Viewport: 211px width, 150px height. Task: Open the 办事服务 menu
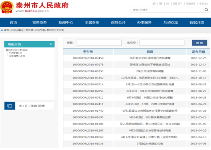click(x=144, y=22)
